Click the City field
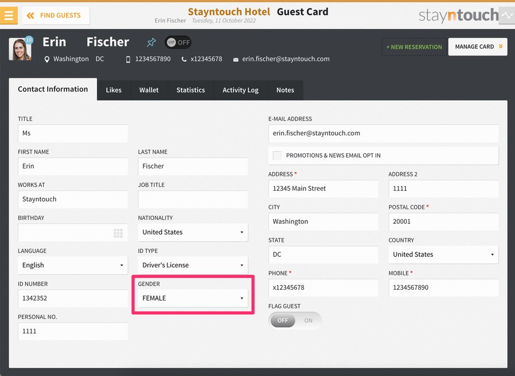Screen dimensions: 515x376 pyautogui.click(x=323, y=222)
